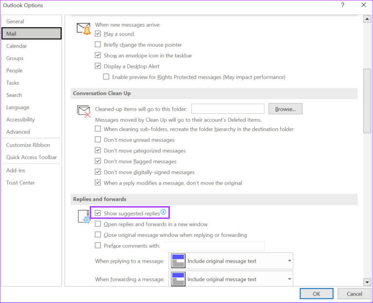Click info icon beside Show suggested replies
Viewport: 373px width, 303px height.
(163, 212)
